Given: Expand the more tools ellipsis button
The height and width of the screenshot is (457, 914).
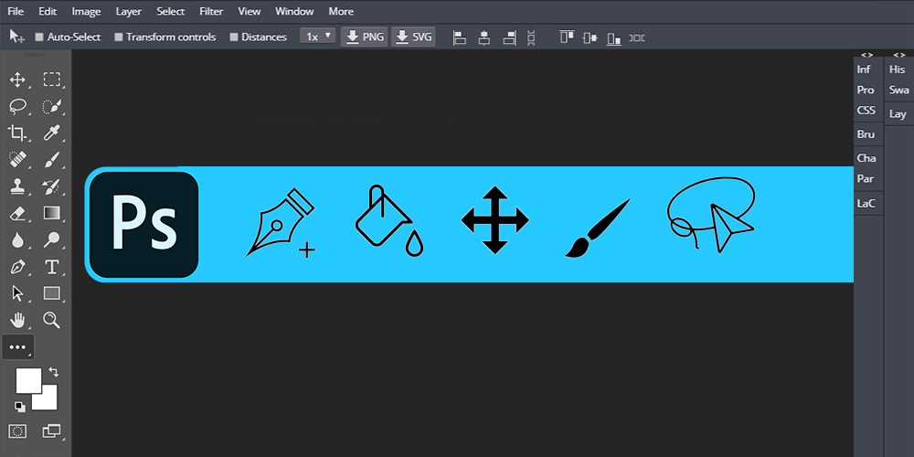Looking at the screenshot, I should (x=18, y=346).
